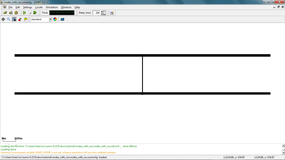Click the open network file icon
Screen dimensions: 285x160
pos(11,13)
